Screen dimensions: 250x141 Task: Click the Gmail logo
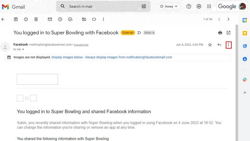(13, 7)
